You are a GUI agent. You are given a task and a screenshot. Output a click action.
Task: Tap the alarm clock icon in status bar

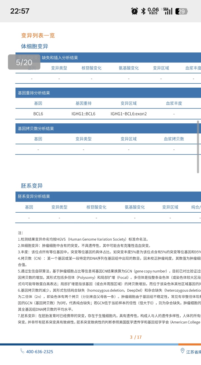tap(135, 11)
